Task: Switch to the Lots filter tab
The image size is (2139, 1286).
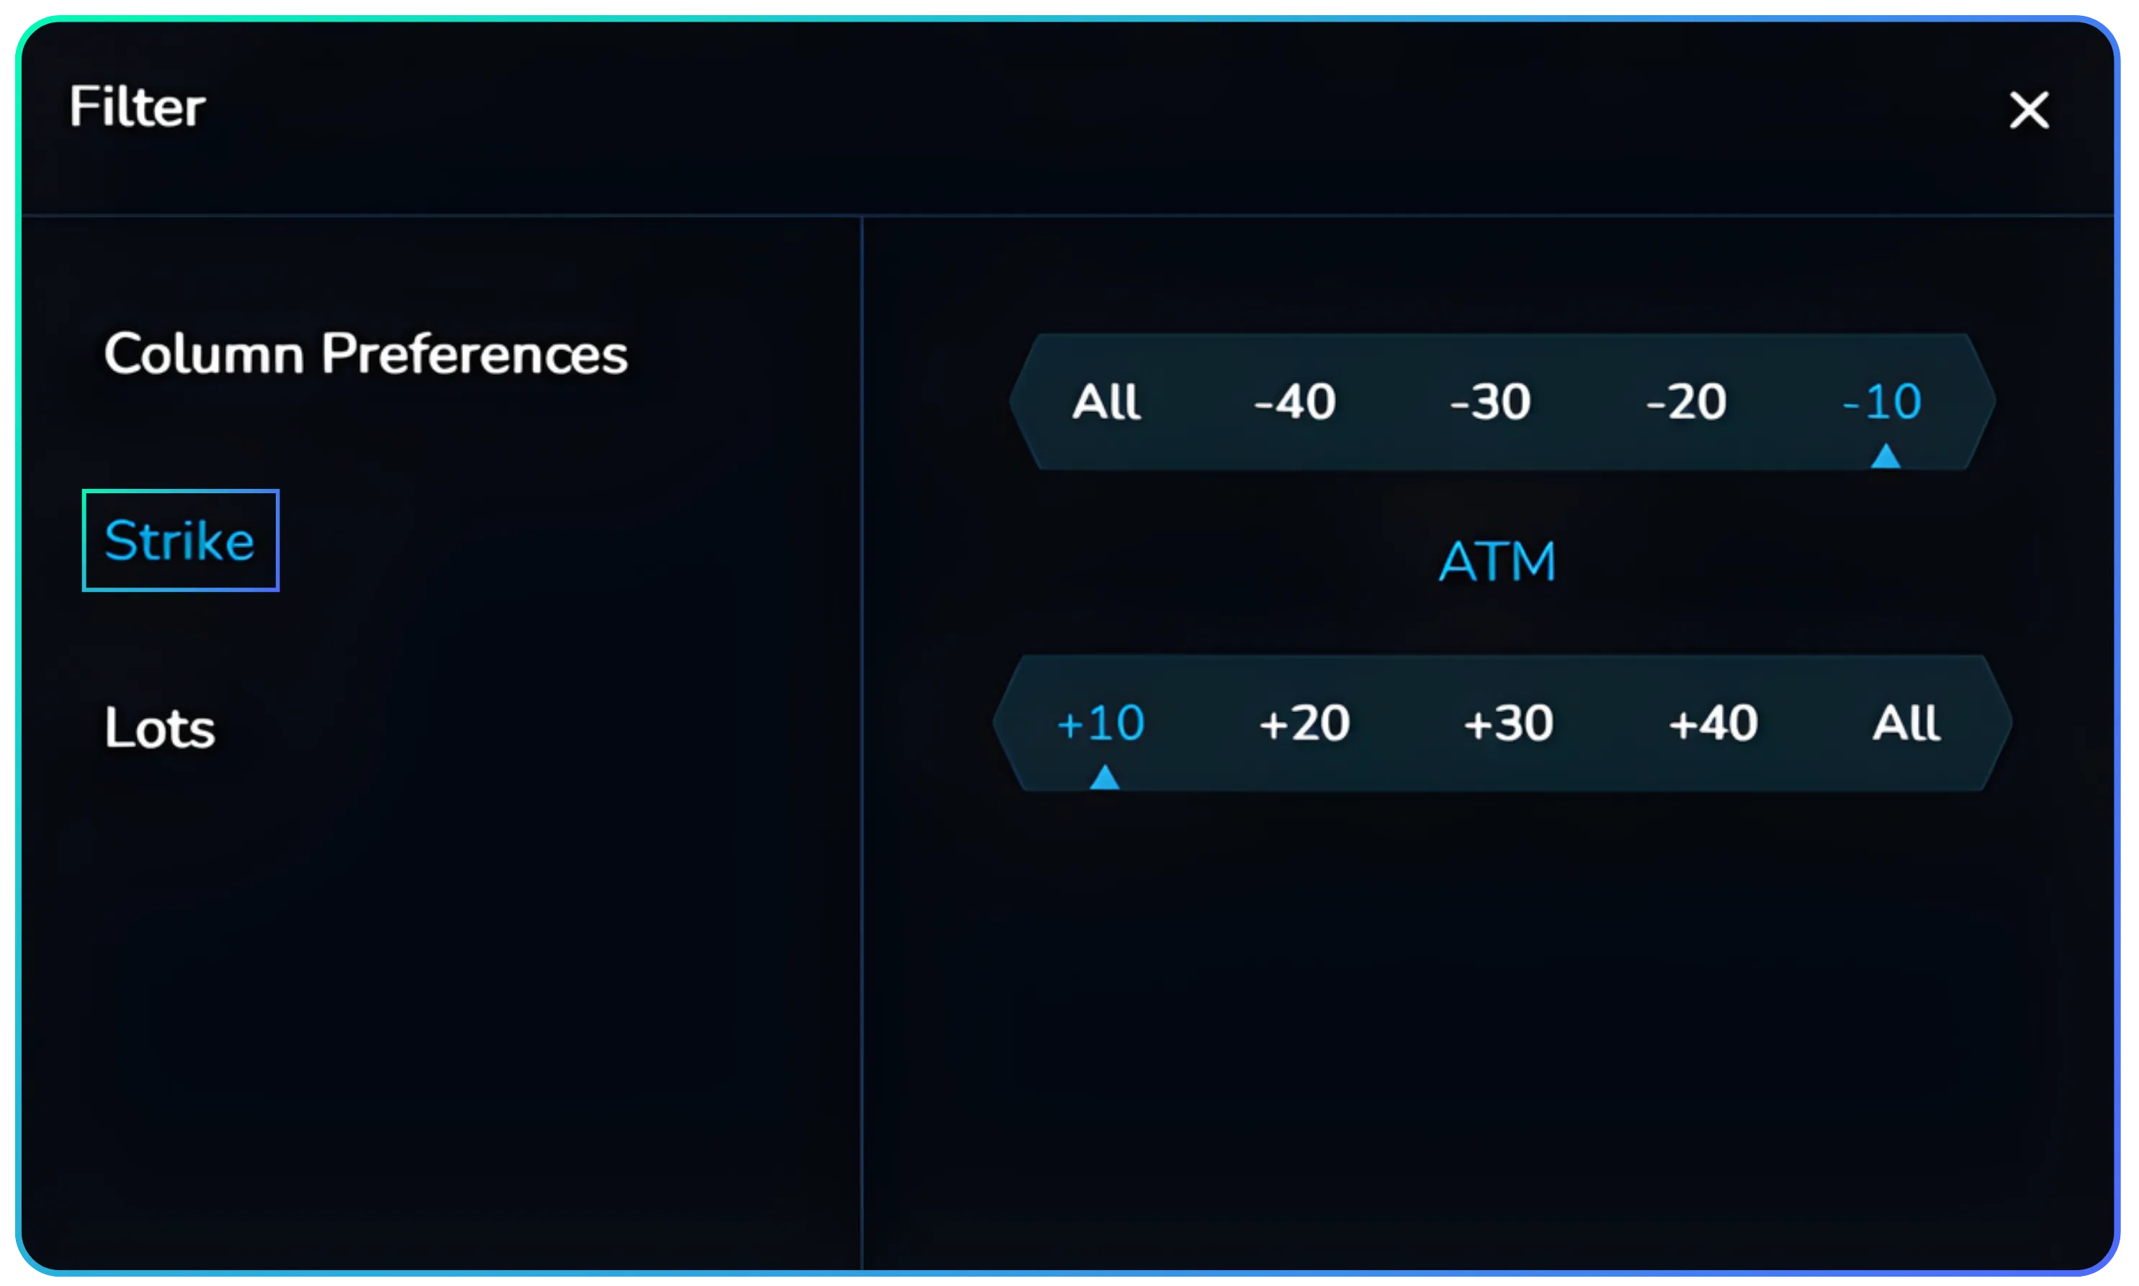Action: (159, 728)
